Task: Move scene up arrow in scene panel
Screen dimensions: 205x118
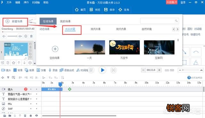Action: click(19, 63)
